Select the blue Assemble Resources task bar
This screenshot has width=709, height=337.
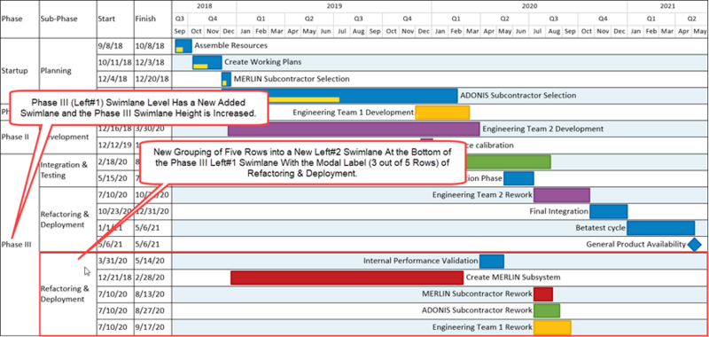(183, 46)
